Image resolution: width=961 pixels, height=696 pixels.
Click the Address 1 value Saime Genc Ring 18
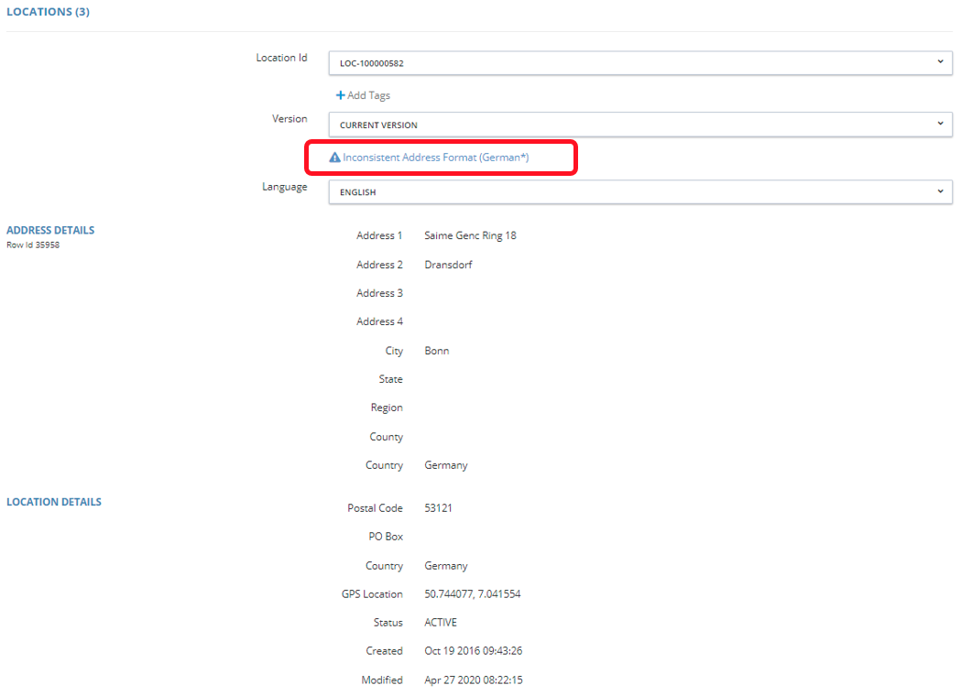(470, 235)
